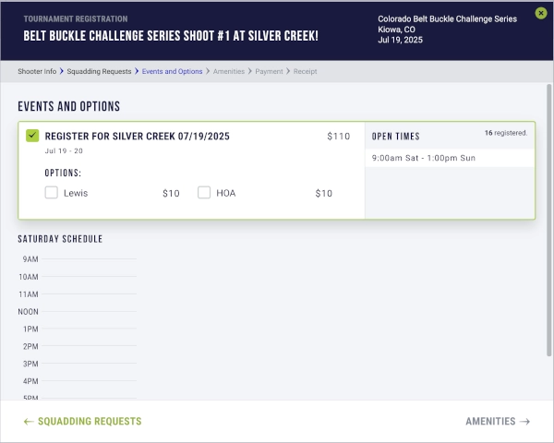The image size is (554, 443).
Task: Enable the Lewis option checkbox
Action: (x=52, y=193)
